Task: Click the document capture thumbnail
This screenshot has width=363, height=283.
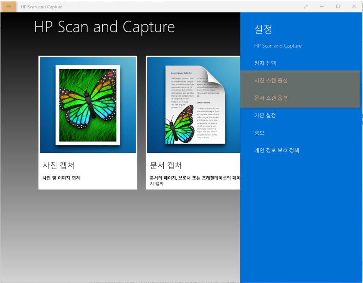Action: click(x=193, y=105)
